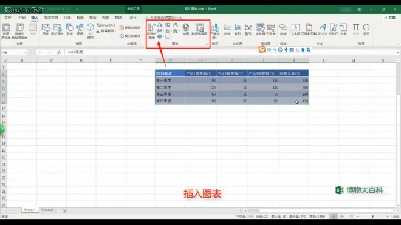This screenshot has height=225, width=401.
Task: Click the horizontal scrollbar thumb
Action: pos(253,210)
